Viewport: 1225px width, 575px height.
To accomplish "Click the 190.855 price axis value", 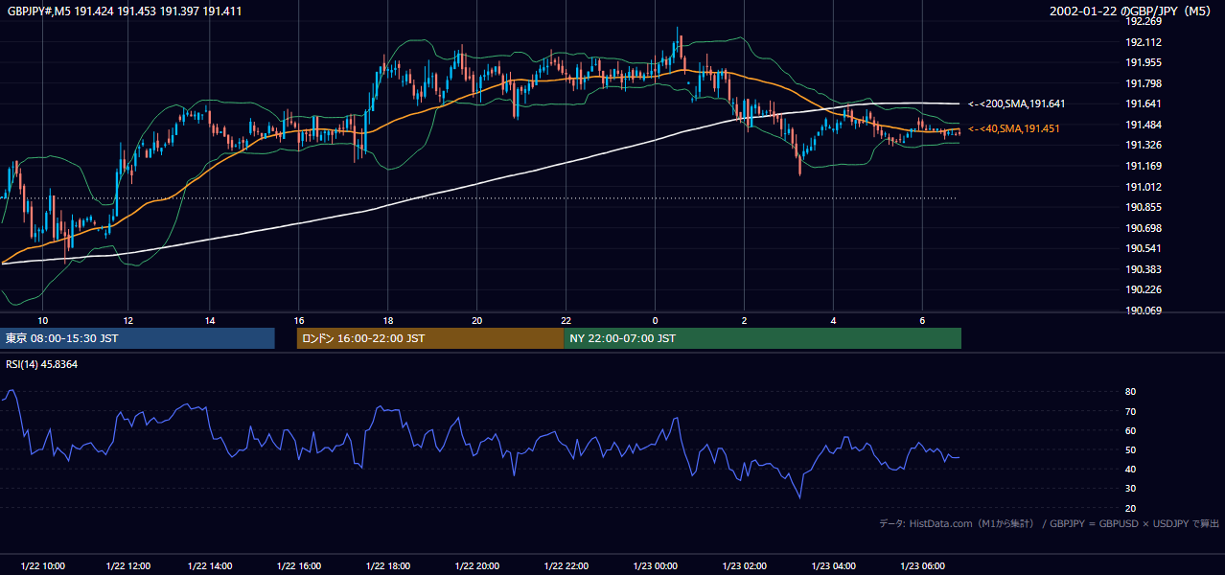I will coord(1144,207).
